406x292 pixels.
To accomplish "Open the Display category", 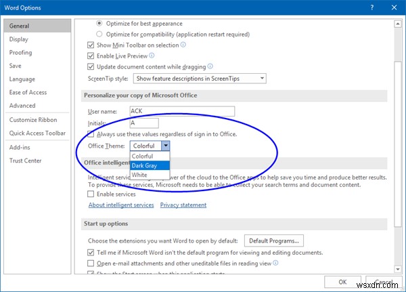I will pyautogui.click(x=37, y=39).
